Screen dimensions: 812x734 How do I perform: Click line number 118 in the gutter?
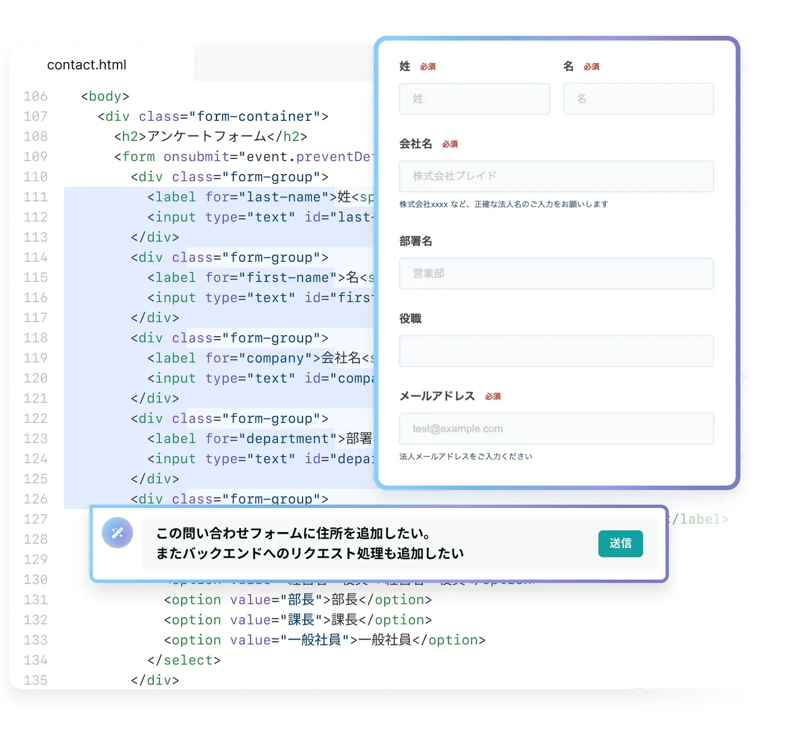(x=36, y=338)
